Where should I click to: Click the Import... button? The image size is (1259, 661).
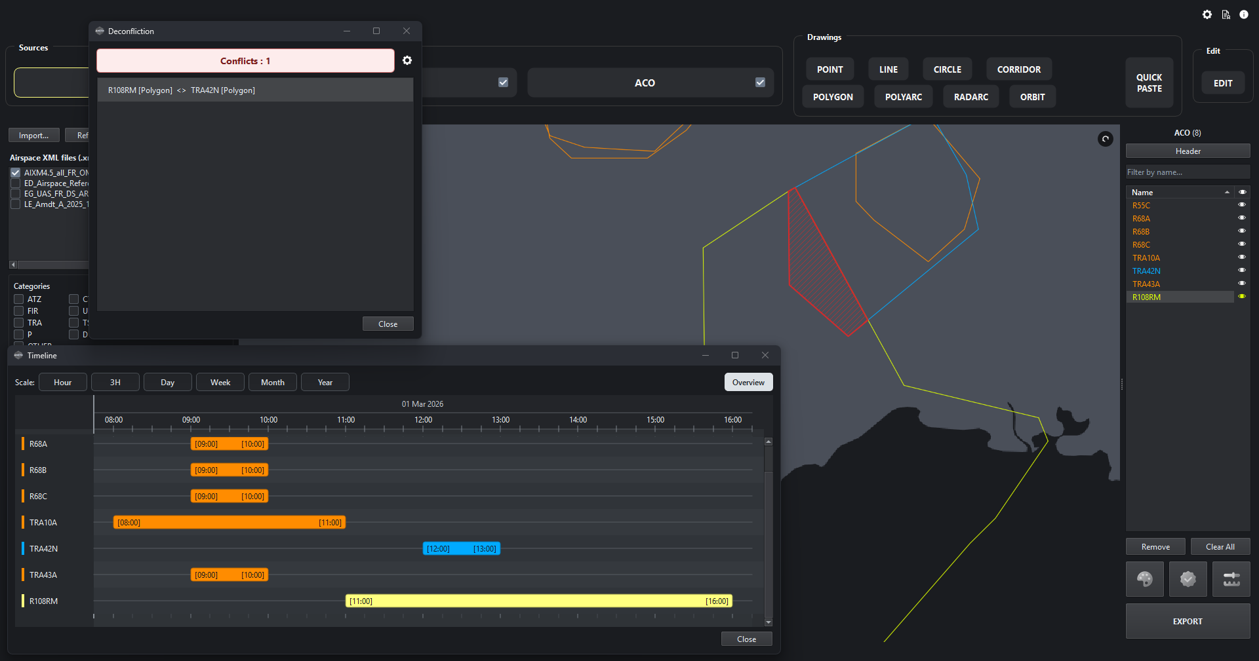click(x=34, y=136)
